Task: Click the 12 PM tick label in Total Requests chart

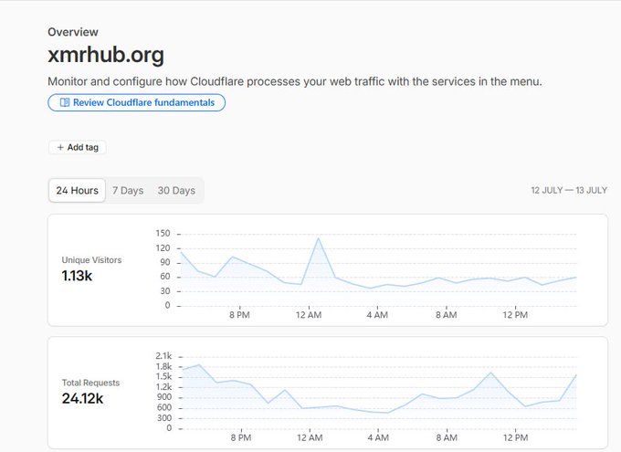Action: coord(516,437)
